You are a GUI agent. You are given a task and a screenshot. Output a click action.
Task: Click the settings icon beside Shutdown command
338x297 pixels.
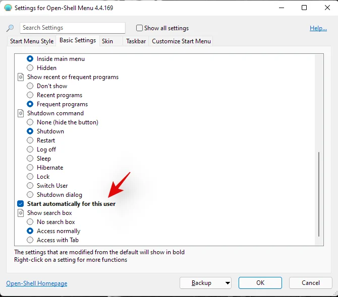[x=21, y=113]
